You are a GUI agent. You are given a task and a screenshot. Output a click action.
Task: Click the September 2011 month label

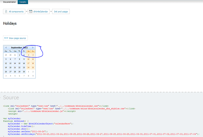point(19,47)
